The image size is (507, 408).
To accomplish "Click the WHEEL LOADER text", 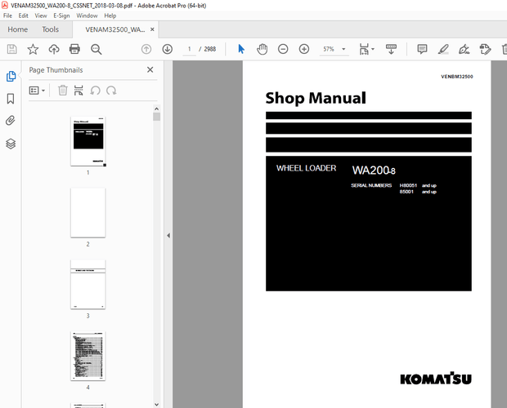I will 306,168.
